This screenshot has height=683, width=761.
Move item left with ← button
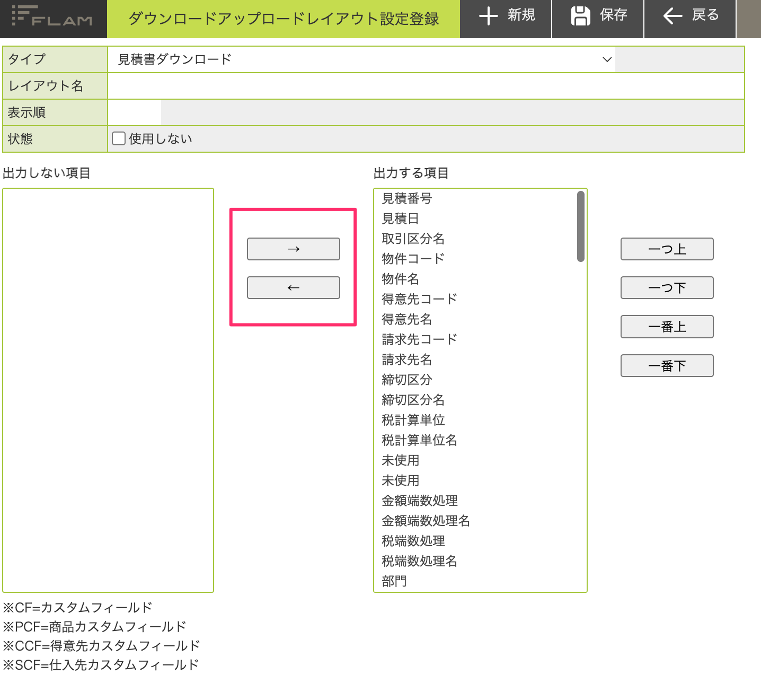(294, 287)
